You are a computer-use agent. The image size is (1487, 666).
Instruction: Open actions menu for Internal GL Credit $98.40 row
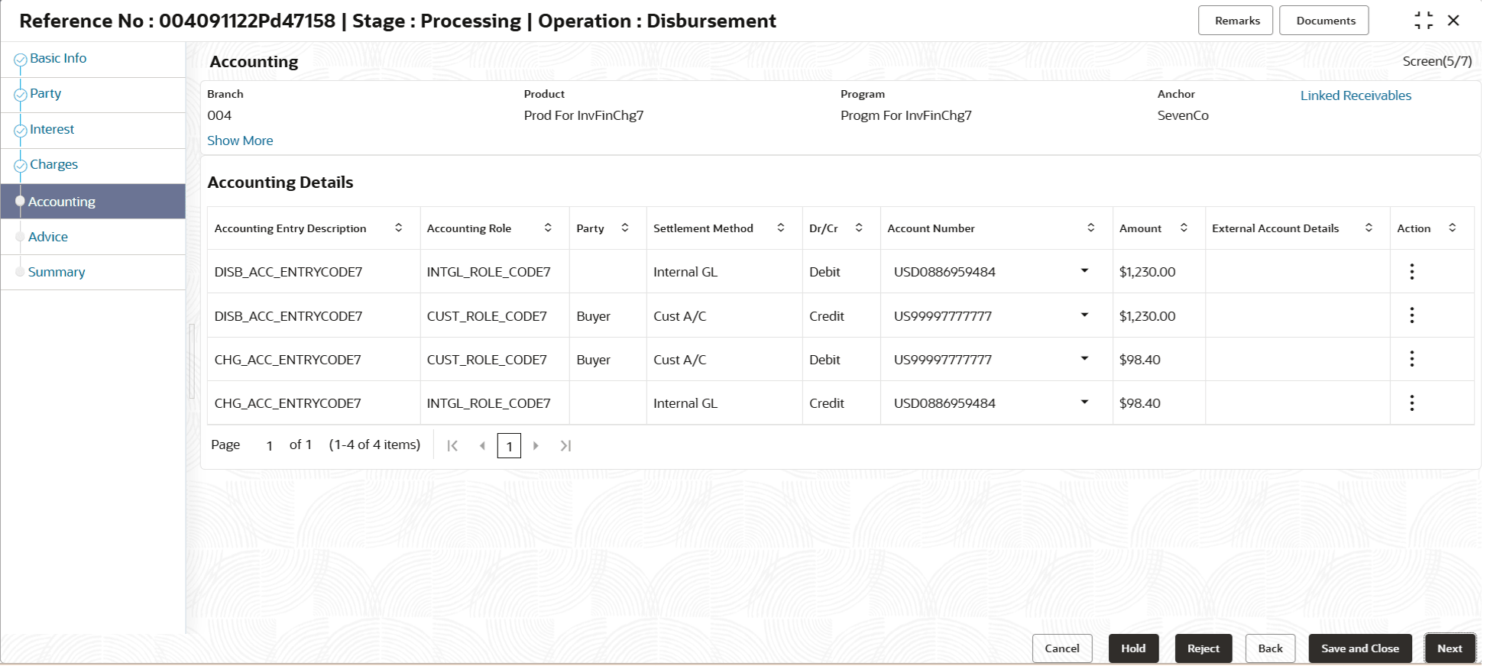[x=1411, y=403]
